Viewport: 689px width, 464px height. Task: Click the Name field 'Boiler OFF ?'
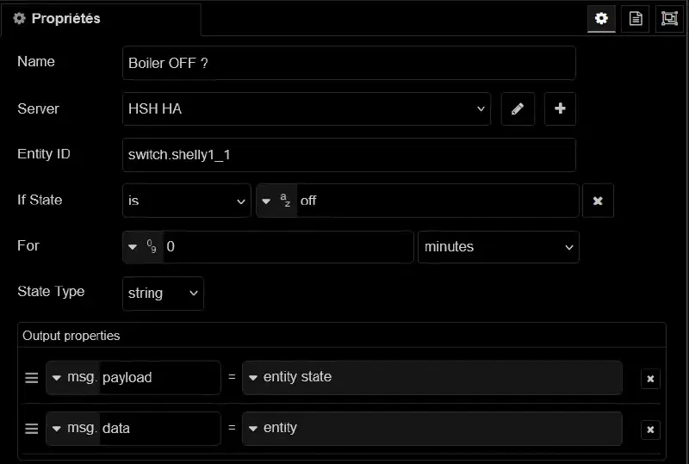click(349, 63)
